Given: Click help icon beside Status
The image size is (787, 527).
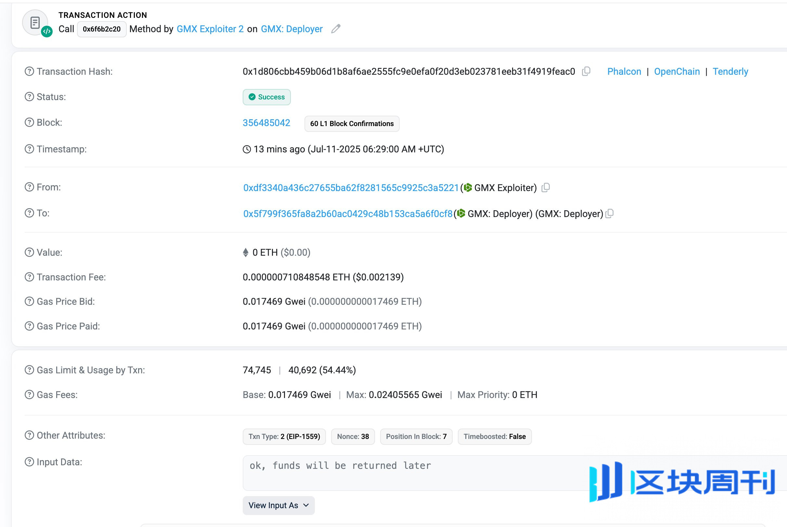Looking at the screenshot, I should click(x=29, y=97).
